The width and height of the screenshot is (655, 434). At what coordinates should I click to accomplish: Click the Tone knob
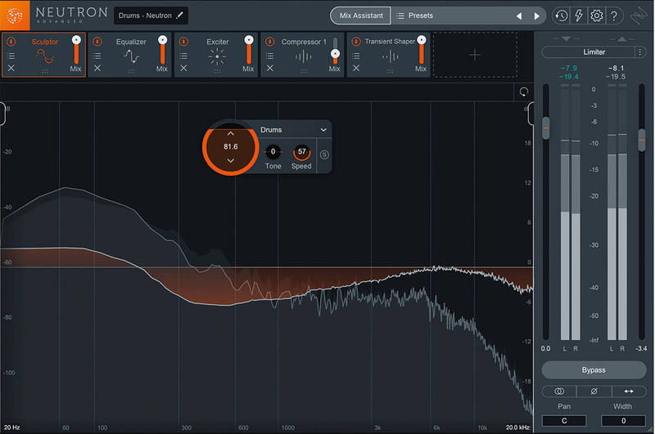pyautogui.click(x=273, y=152)
